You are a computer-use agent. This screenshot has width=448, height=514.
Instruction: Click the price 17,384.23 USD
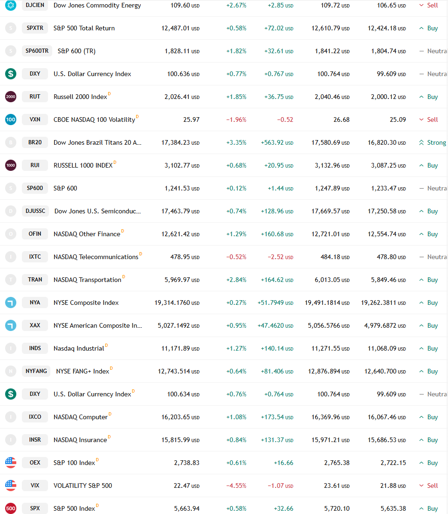tap(180, 142)
